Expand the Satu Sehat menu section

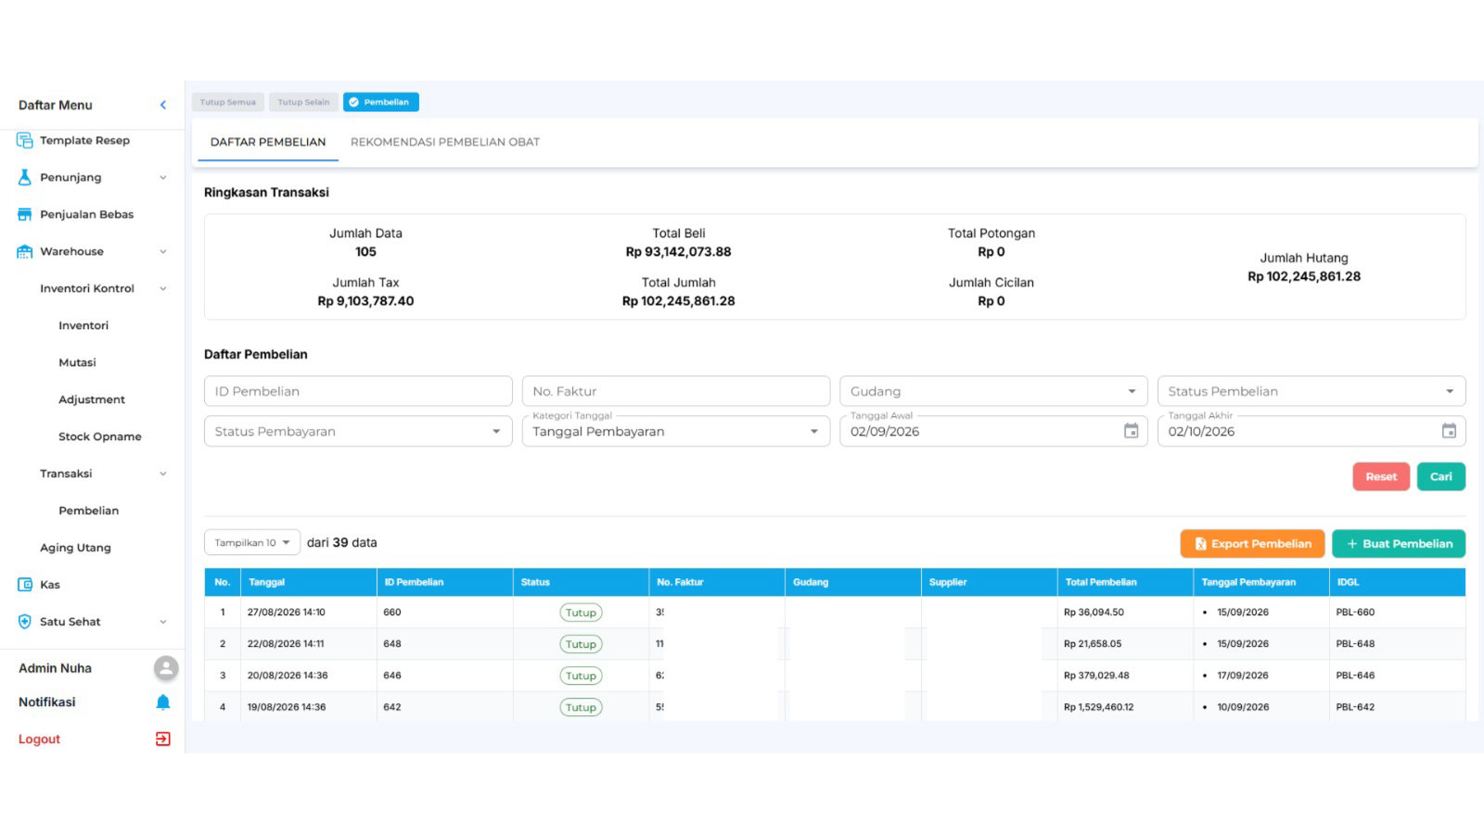pyautogui.click(x=163, y=622)
